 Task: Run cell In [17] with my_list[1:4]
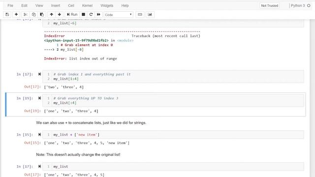(39, 74)
